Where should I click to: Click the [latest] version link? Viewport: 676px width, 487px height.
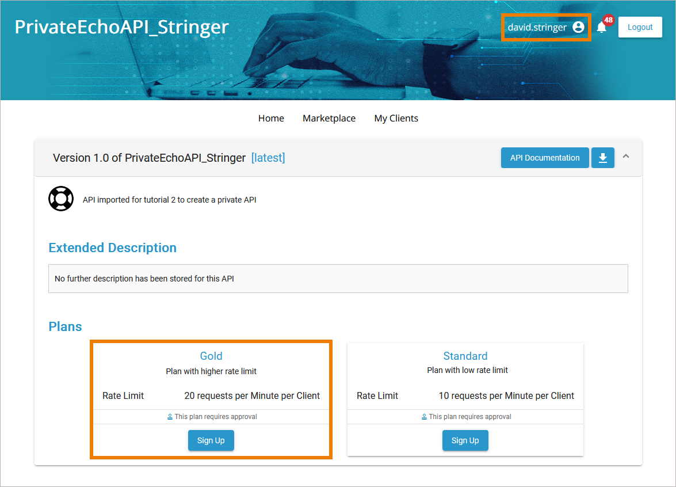tap(268, 158)
